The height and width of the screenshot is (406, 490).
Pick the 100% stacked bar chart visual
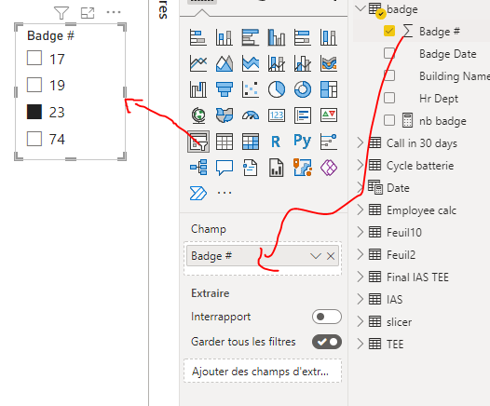[303, 37]
